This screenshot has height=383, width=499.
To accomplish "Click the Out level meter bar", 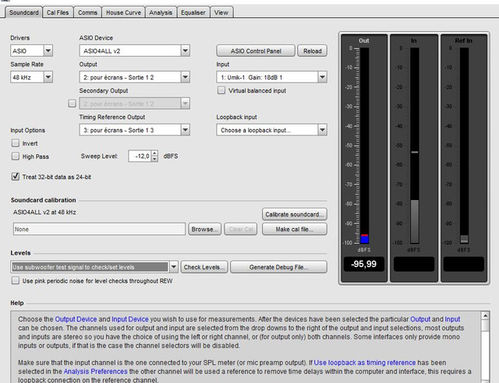I will [x=365, y=146].
